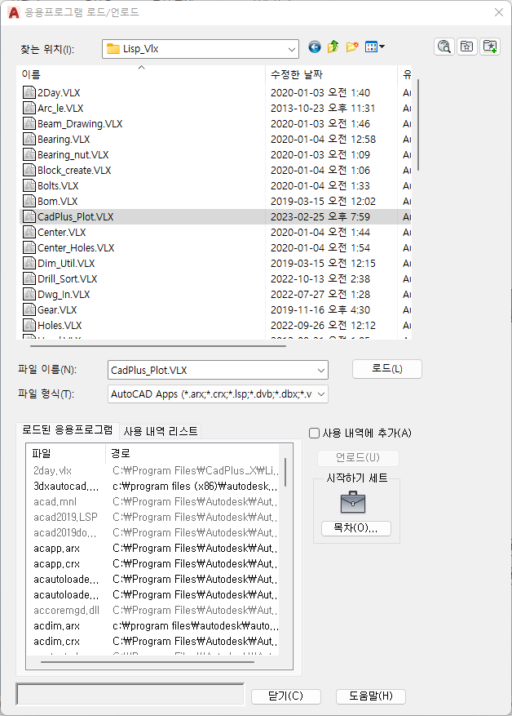
Task: Select the Bolts.VLX file icon
Action: click(x=29, y=185)
